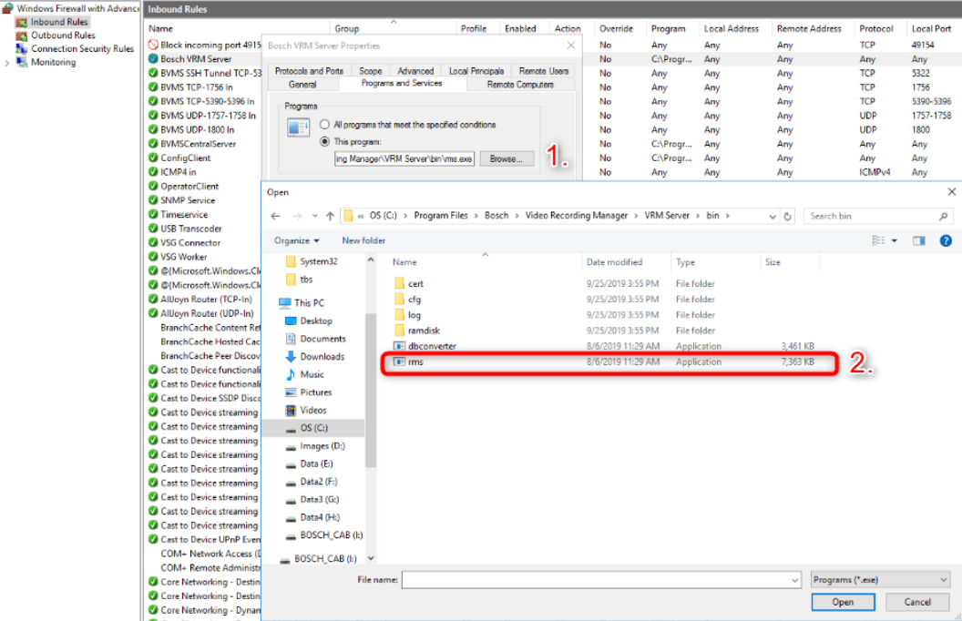The image size is (962, 621).
Task: Click green check icon for OperatorClient rule
Action: (153, 186)
